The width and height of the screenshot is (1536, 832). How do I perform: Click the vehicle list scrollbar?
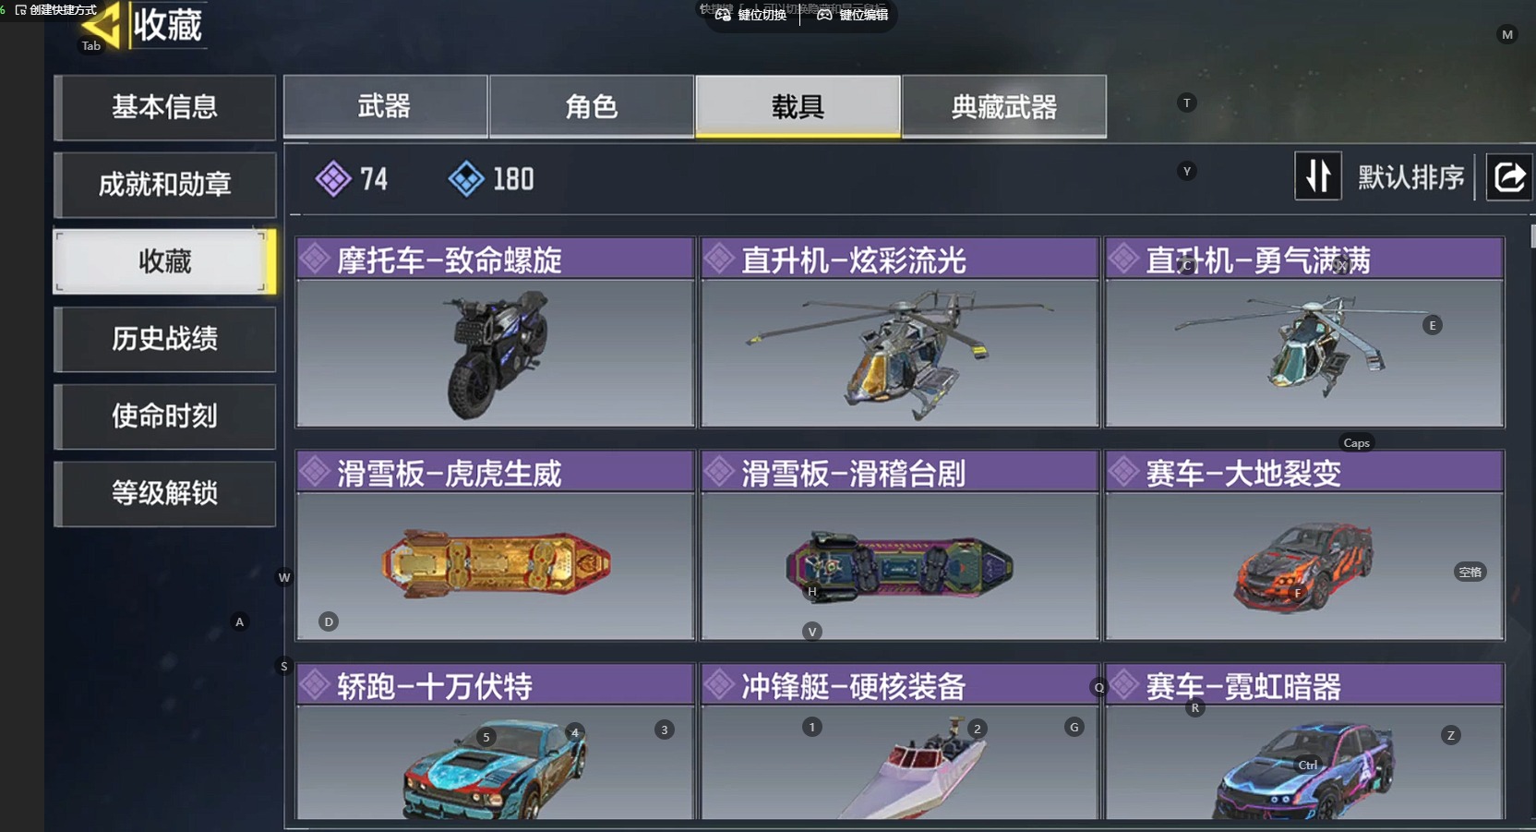coord(1532,236)
